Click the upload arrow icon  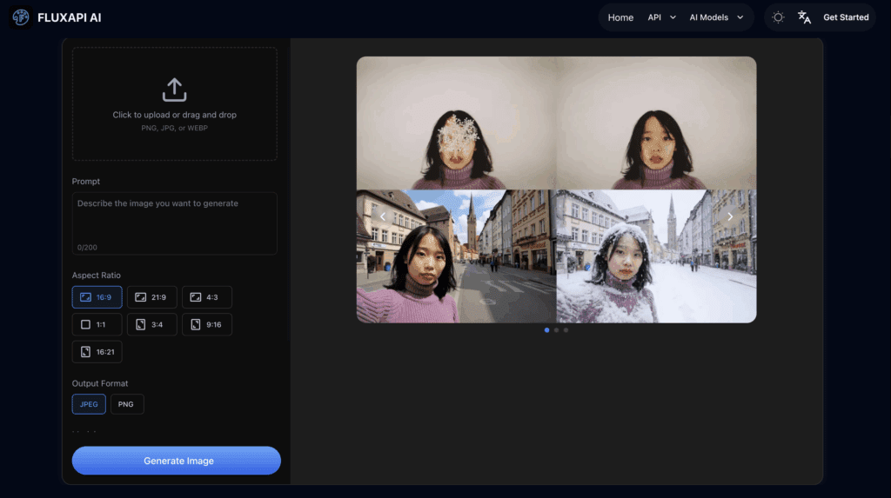[x=174, y=90]
